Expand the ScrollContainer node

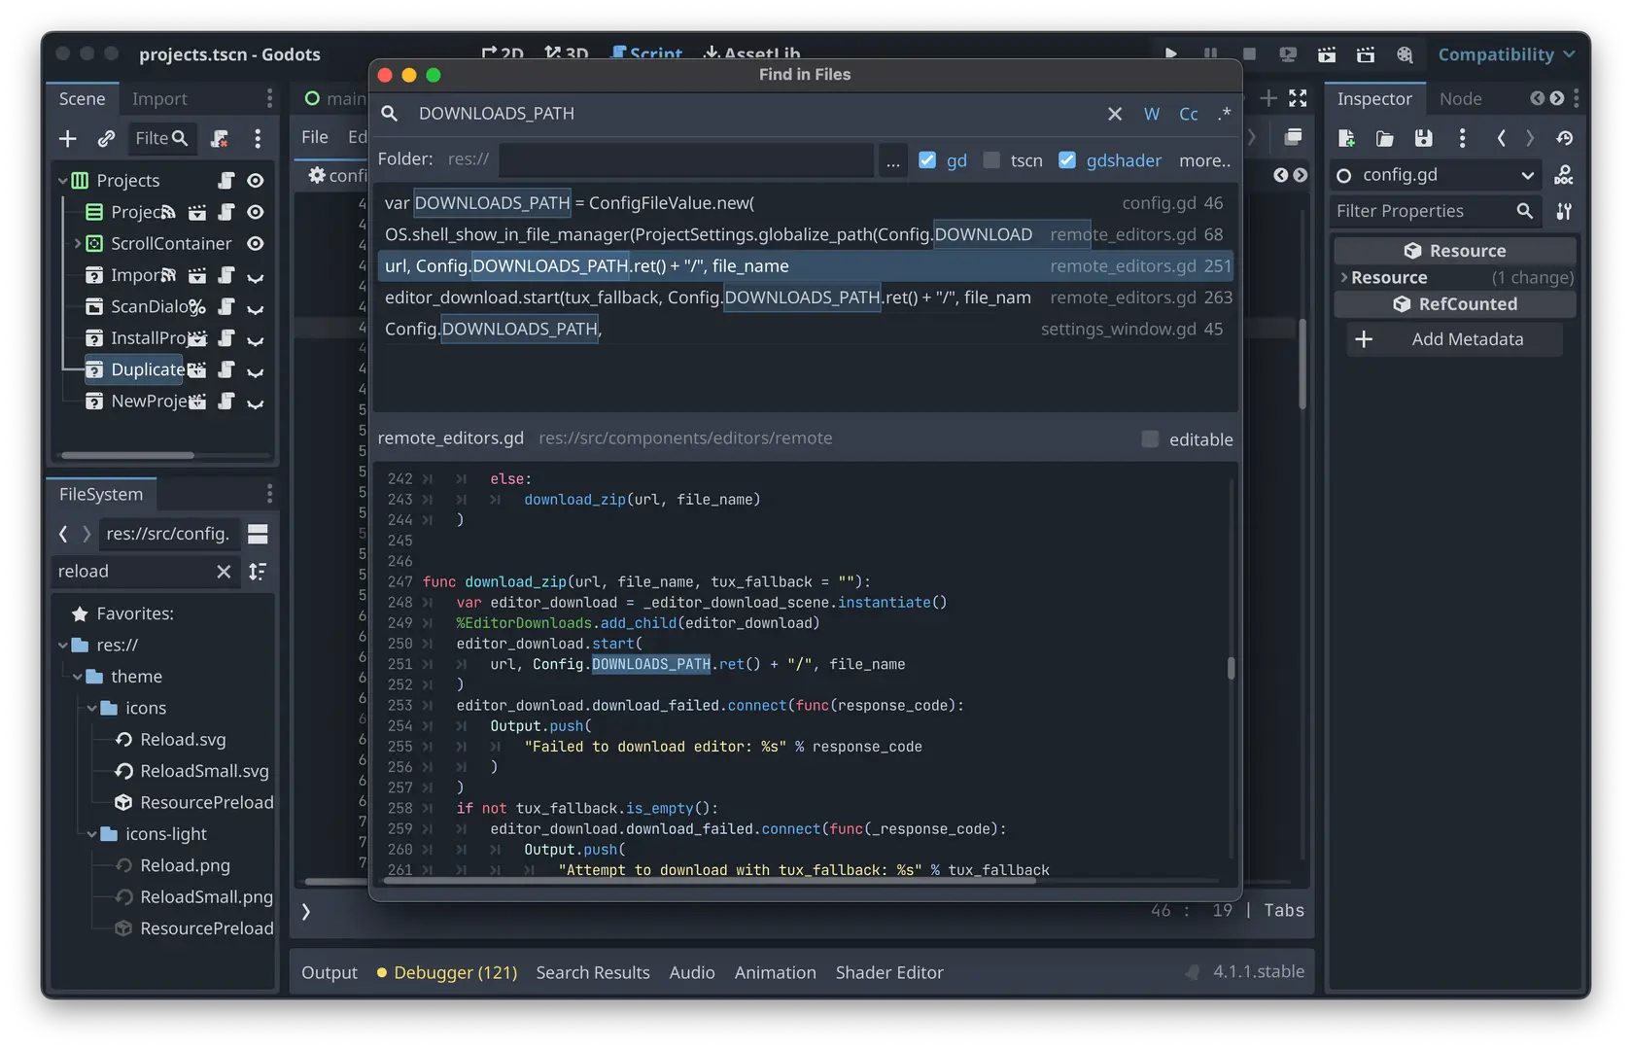tap(78, 244)
